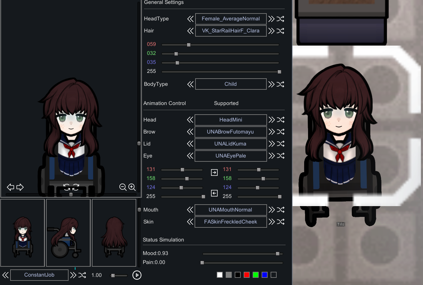Click the previous arrow for the Head row
This screenshot has height=285, width=423.
190,120
